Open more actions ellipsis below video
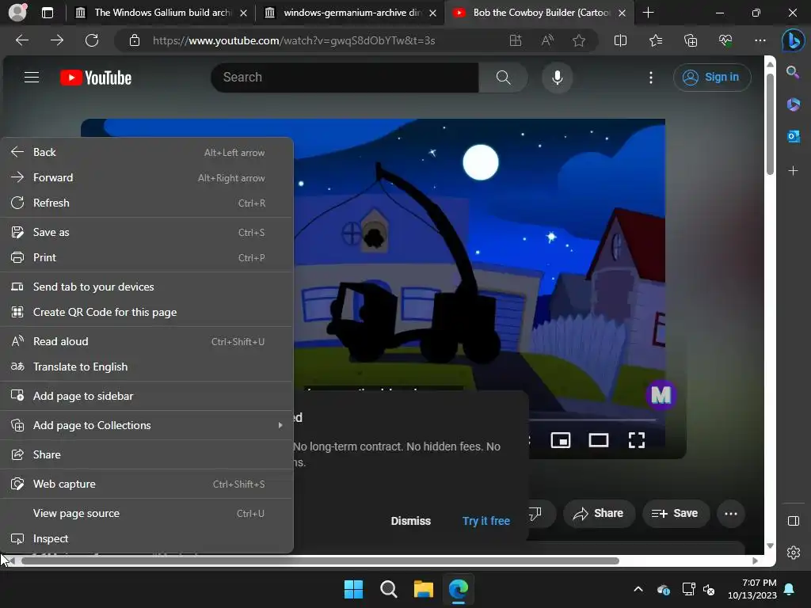 [731, 513]
